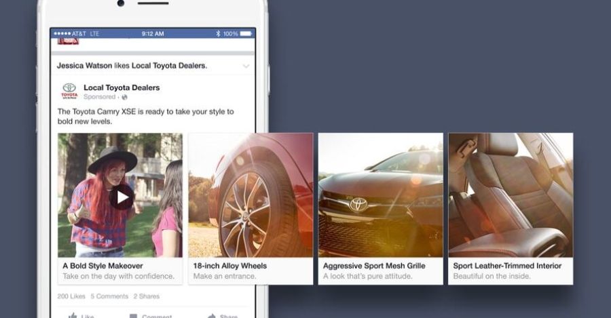Click the Take on the day with confidence text
Screen dimensions: 611x318
click(118, 276)
